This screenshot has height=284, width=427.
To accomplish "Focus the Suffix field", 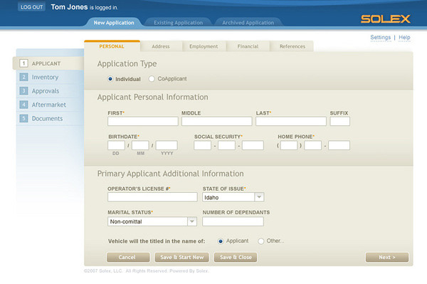I will [340, 121].
